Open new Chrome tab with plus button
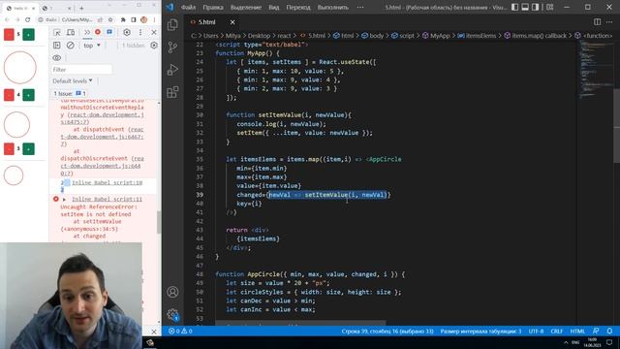This screenshot has width=620, height=349. click(81, 8)
